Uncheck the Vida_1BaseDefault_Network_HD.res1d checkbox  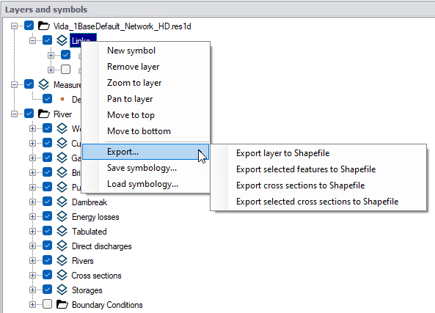29,26
